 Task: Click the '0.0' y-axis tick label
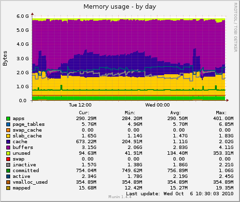pos(23,101)
